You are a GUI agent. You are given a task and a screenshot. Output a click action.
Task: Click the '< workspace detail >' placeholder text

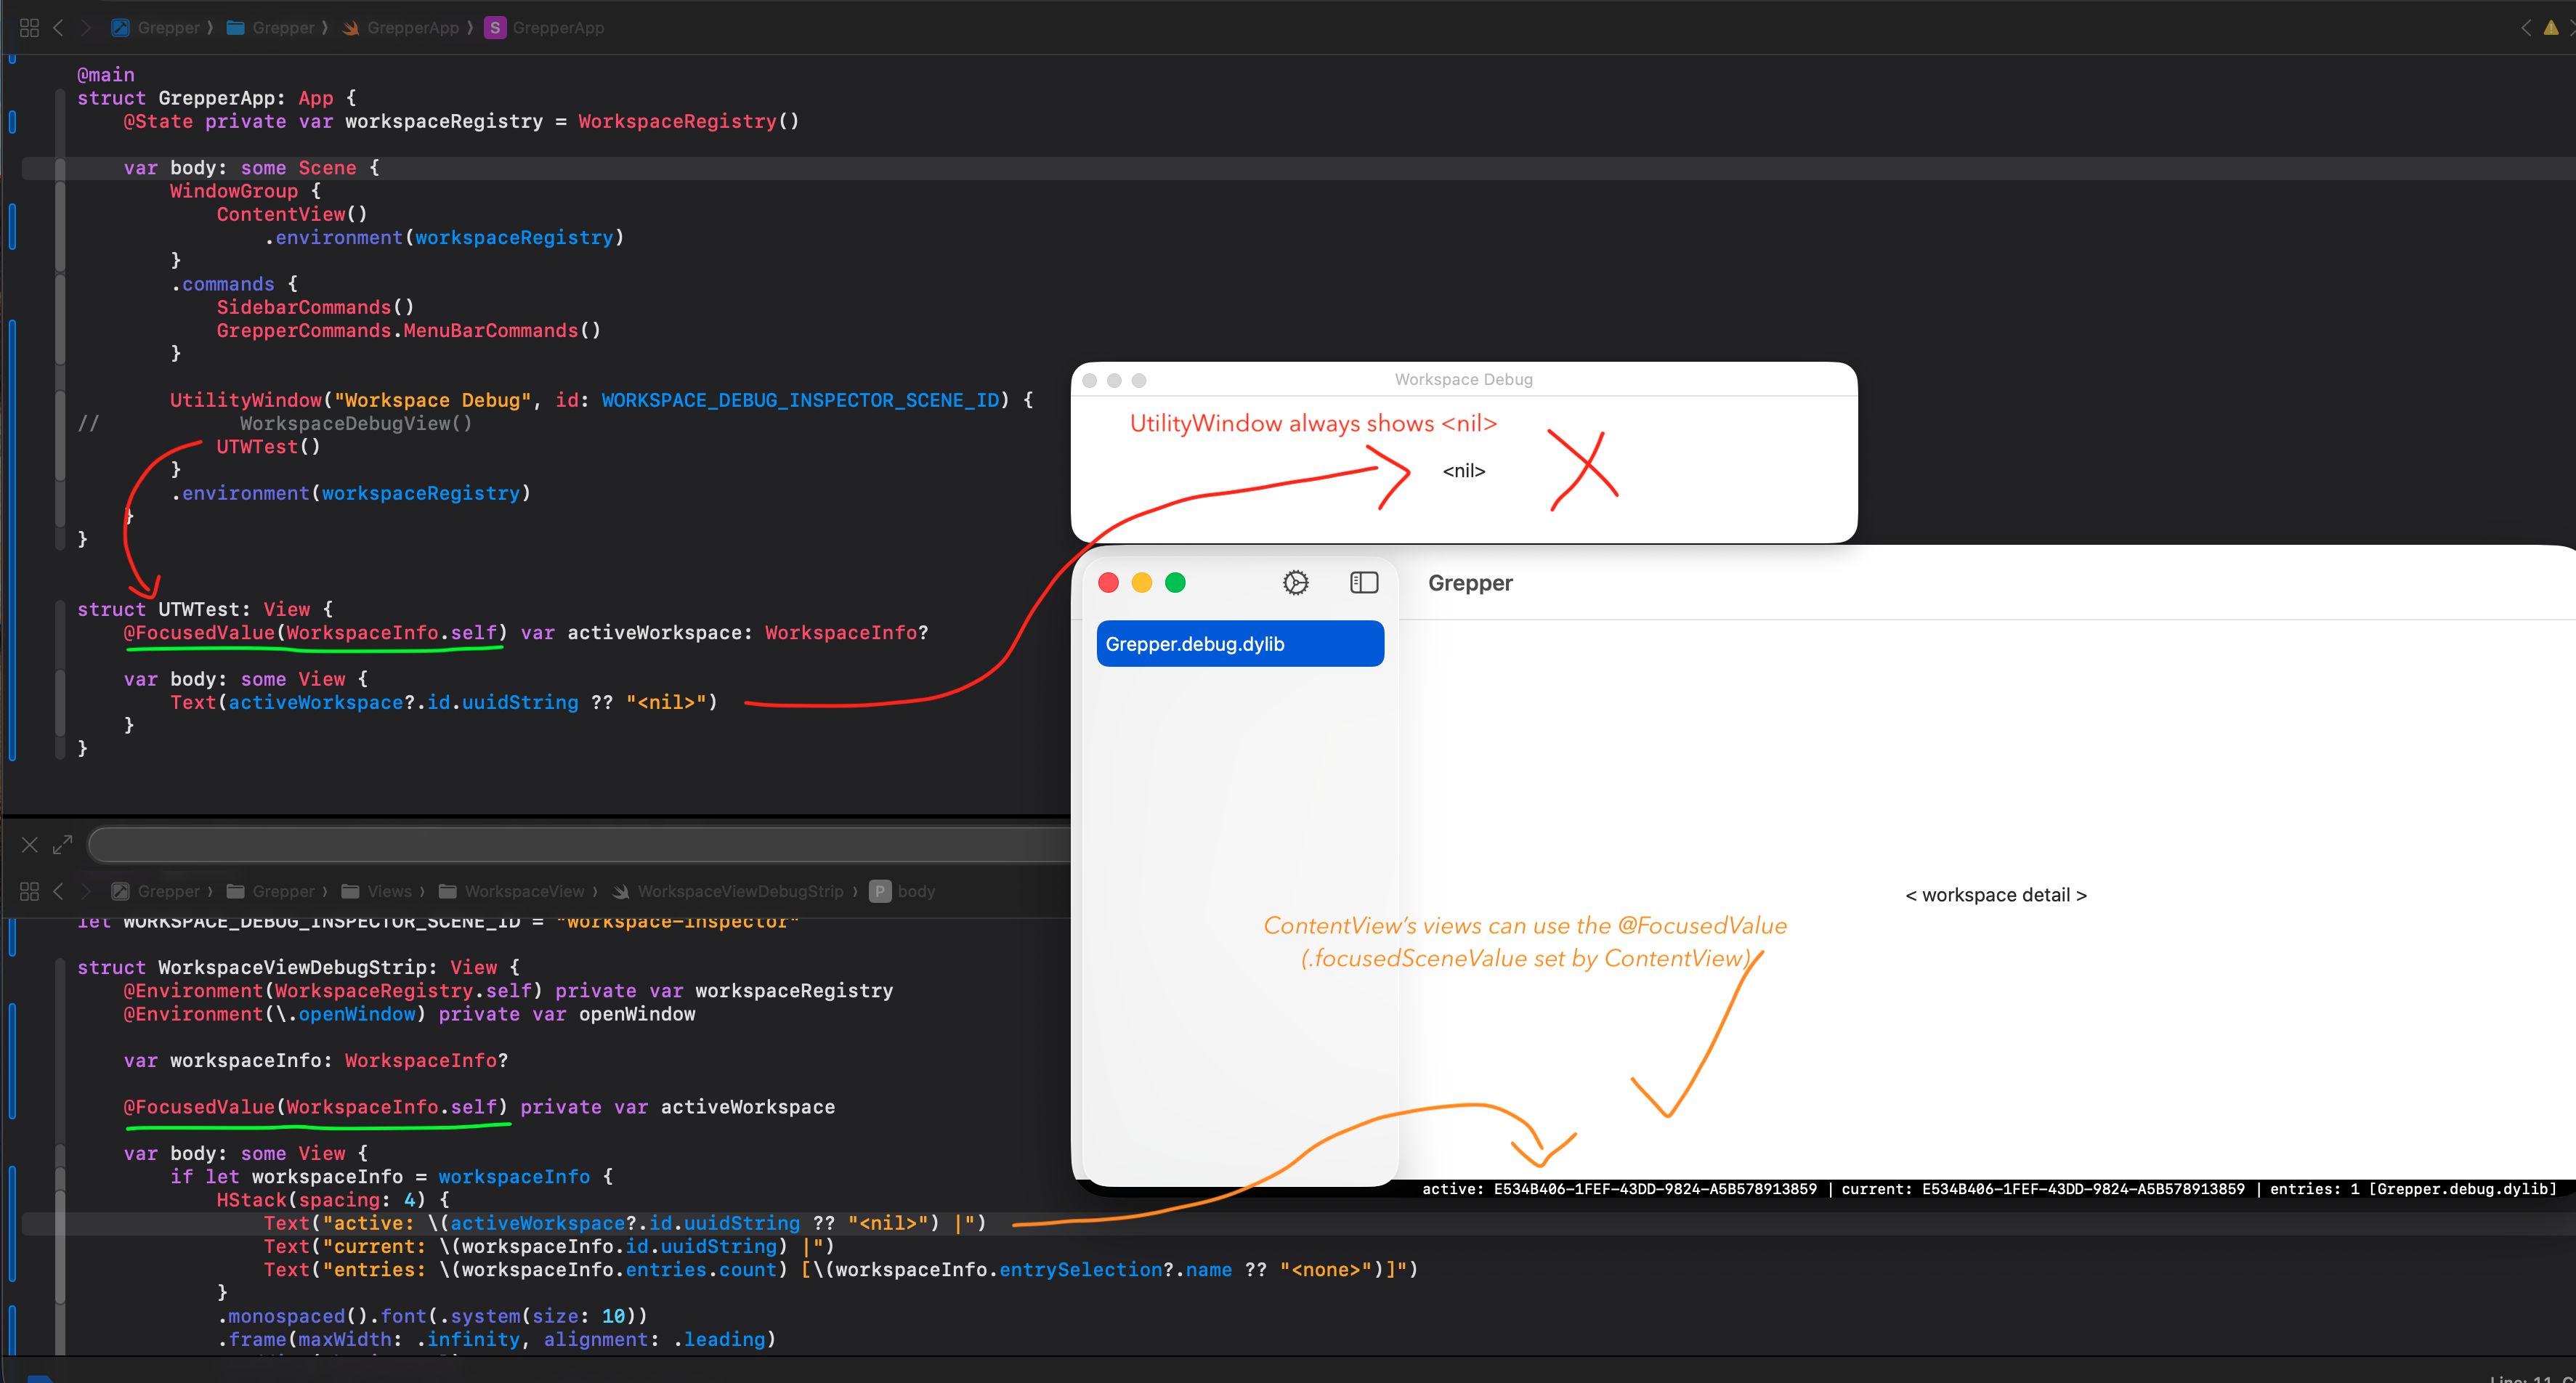1996,895
